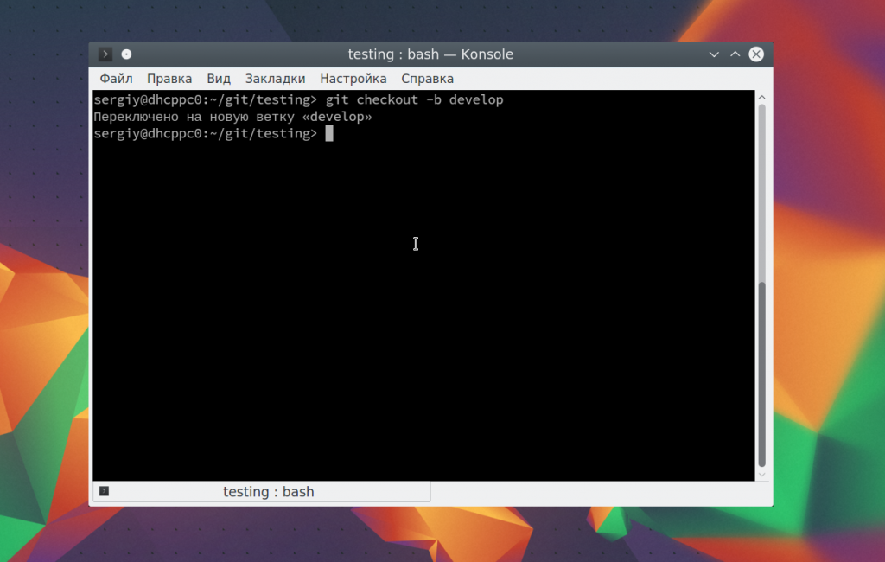Toggle the pin on all desktops button
The image size is (885, 562).
tap(127, 54)
